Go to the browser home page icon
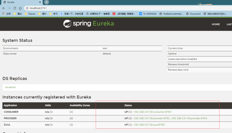This screenshot has height=133, width=232. point(20,8)
